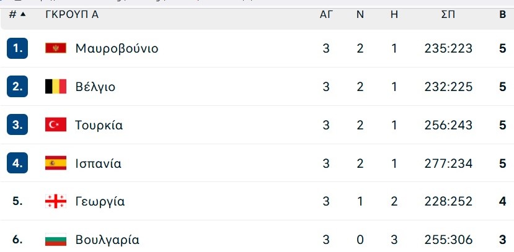Click the Spain flag icon
Image resolution: width=514 pixels, height=252 pixels.
pos(56,163)
